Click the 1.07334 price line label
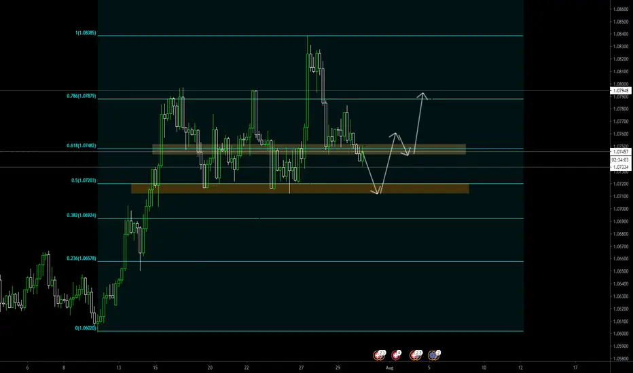The width and height of the screenshot is (633, 373). 621,167
